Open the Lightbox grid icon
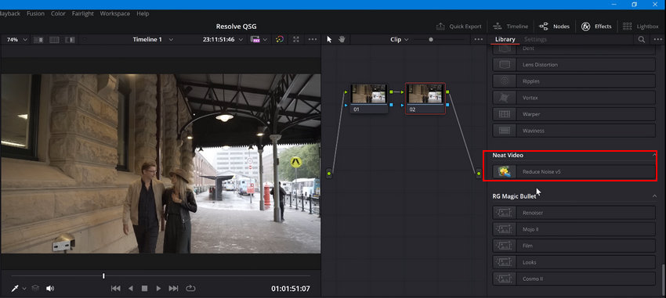The image size is (666, 298). (x=627, y=27)
